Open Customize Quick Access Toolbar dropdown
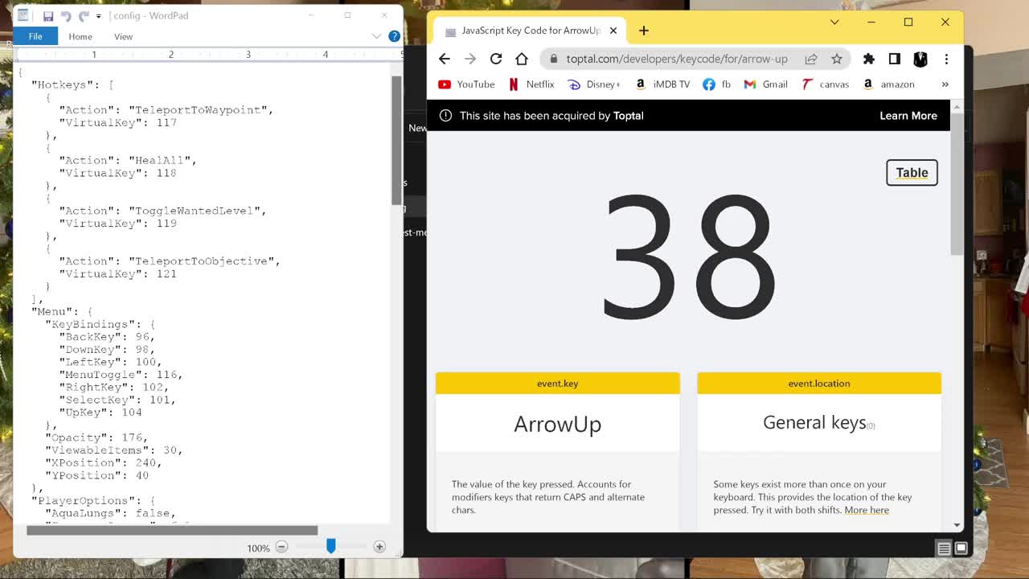The height and width of the screenshot is (579, 1029). tap(99, 16)
